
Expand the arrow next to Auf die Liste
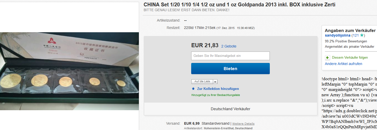tap(215, 82)
